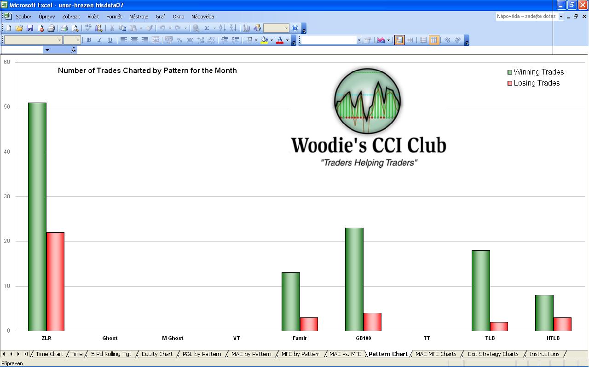The height and width of the screenshot is (368, 589).
Task: Switch to the MAE vs. MFE sheet tab
Action: tap(346, 354)
